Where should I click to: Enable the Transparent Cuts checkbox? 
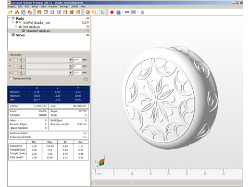click(10, 78)
